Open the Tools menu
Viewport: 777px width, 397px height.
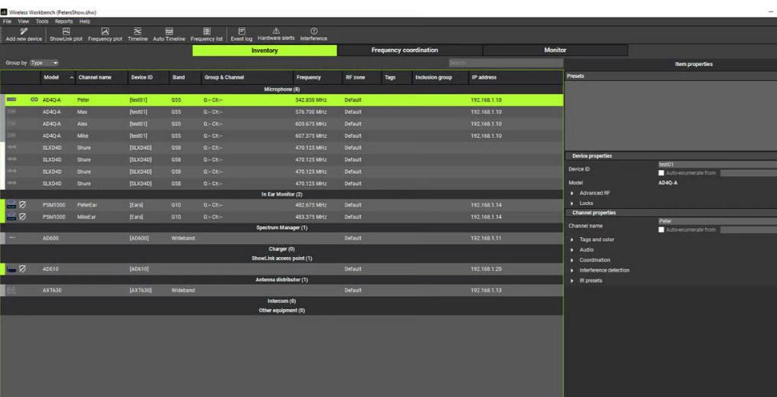coord(42,21)
